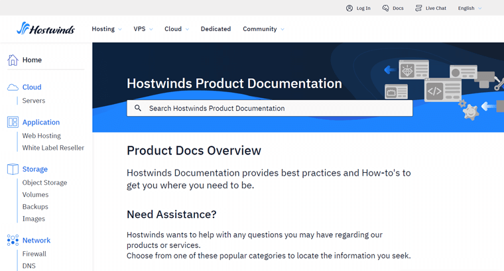The image size is (504, 271).
Task: Expand the Cloud menu chevron
Action: (188, 29)
